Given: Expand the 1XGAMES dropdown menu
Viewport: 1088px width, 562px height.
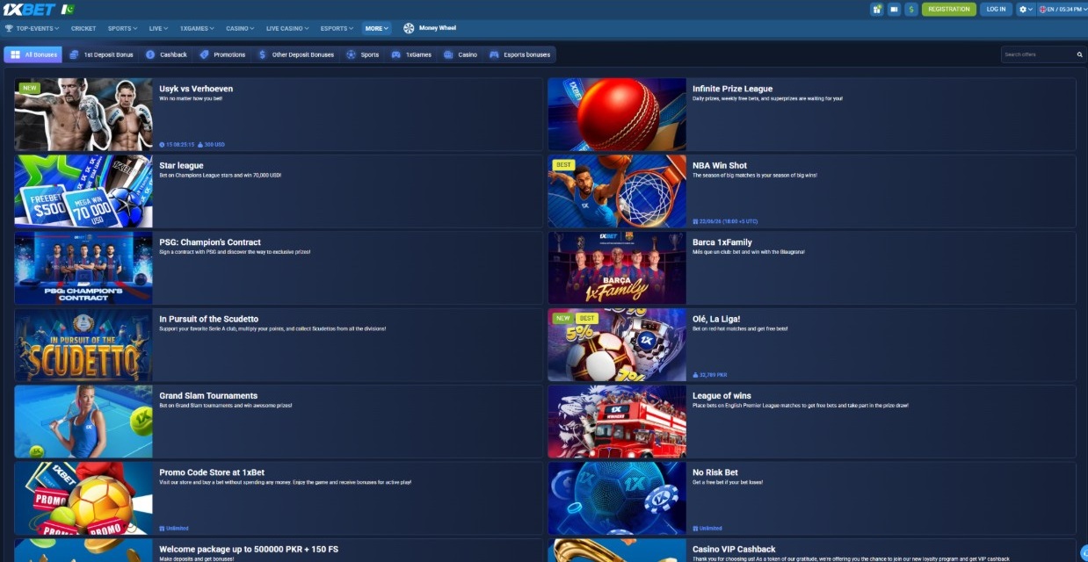Looking at the screenshot, I should tap(197, 28).
